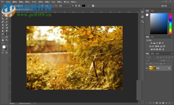The image size is (174, 105).
Task: Select the Eyedropper tool
Action: pos(6,19)
